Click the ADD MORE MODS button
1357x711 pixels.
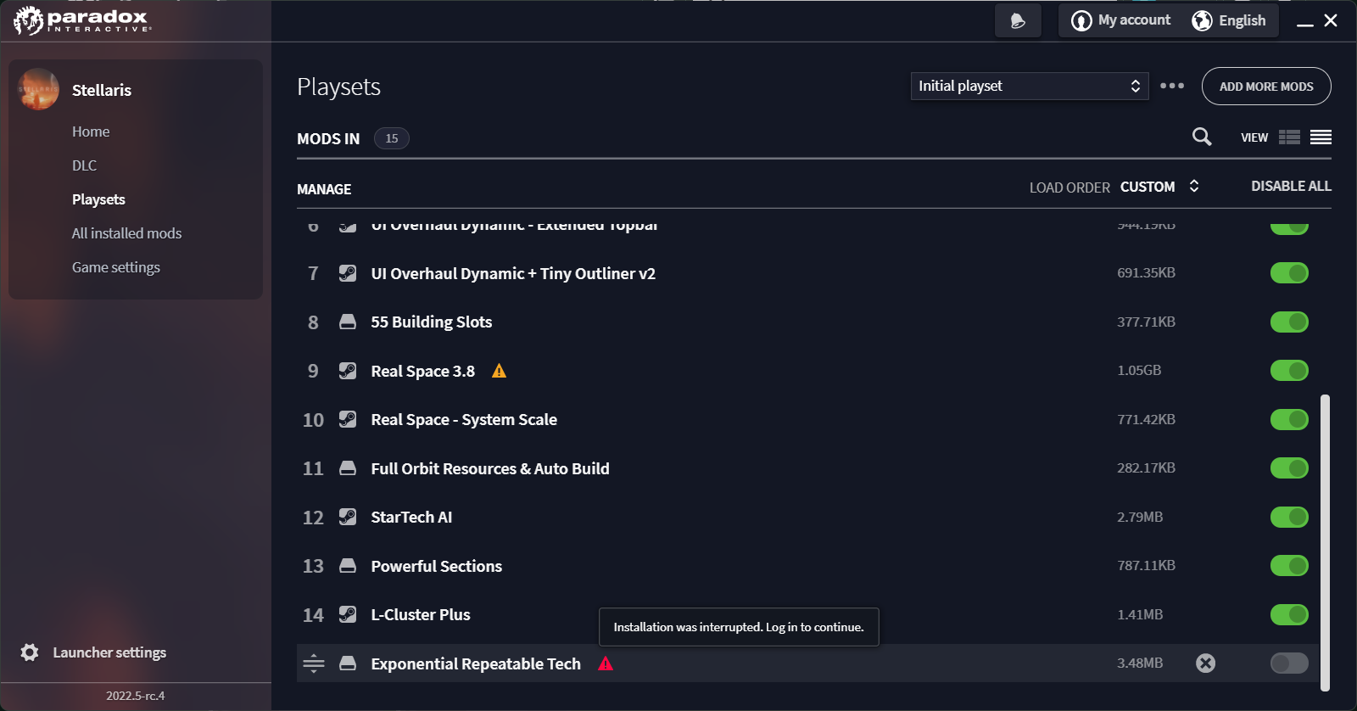pos(1266,87)
